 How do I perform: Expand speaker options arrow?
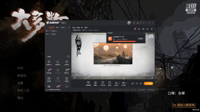(126, 83)
